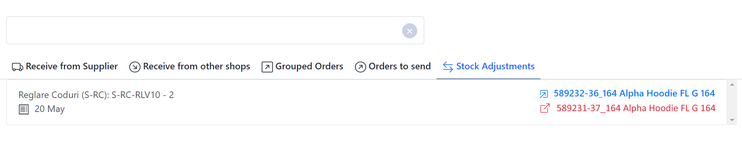The image size is (742, 141).
Task: Click the circled arrow icon for Receive from other shops
Action: (x=135, y=67)
